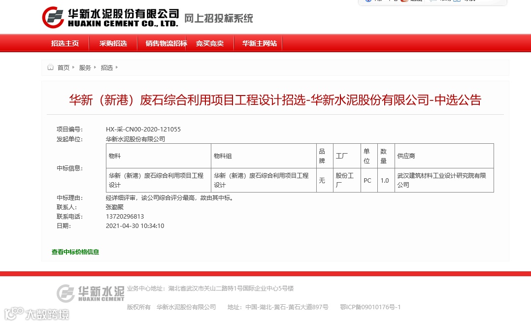This screenshot has width=531, height=324.
Task: Click footer address 黄石大道897号 text
Action: tap(278, 307)
